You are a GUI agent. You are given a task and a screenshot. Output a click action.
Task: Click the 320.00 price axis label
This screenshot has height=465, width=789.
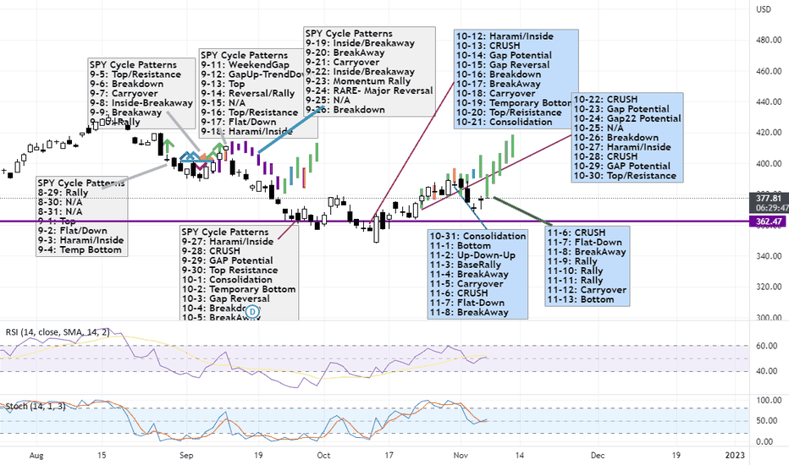(769, 287)
